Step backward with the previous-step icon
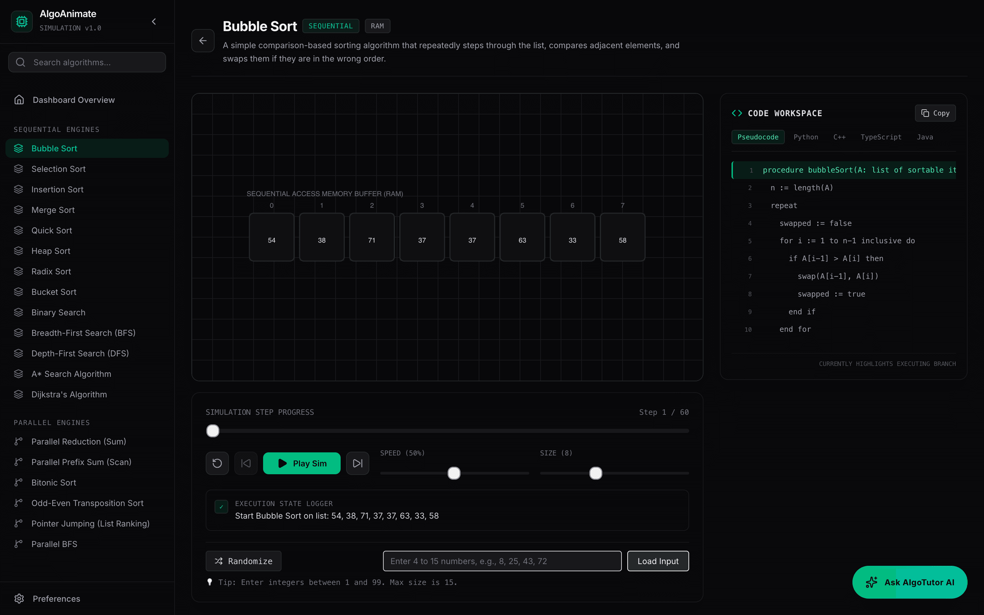984x615 pixels. [246, 463]
